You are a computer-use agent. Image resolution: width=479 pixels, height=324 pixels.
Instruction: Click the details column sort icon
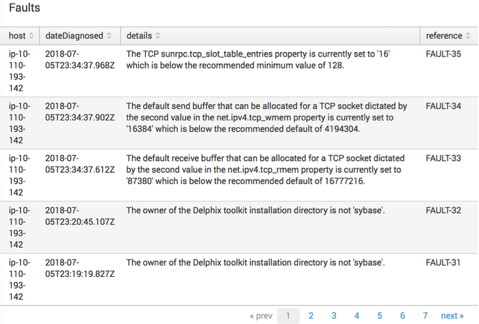(x=158, y=36)
